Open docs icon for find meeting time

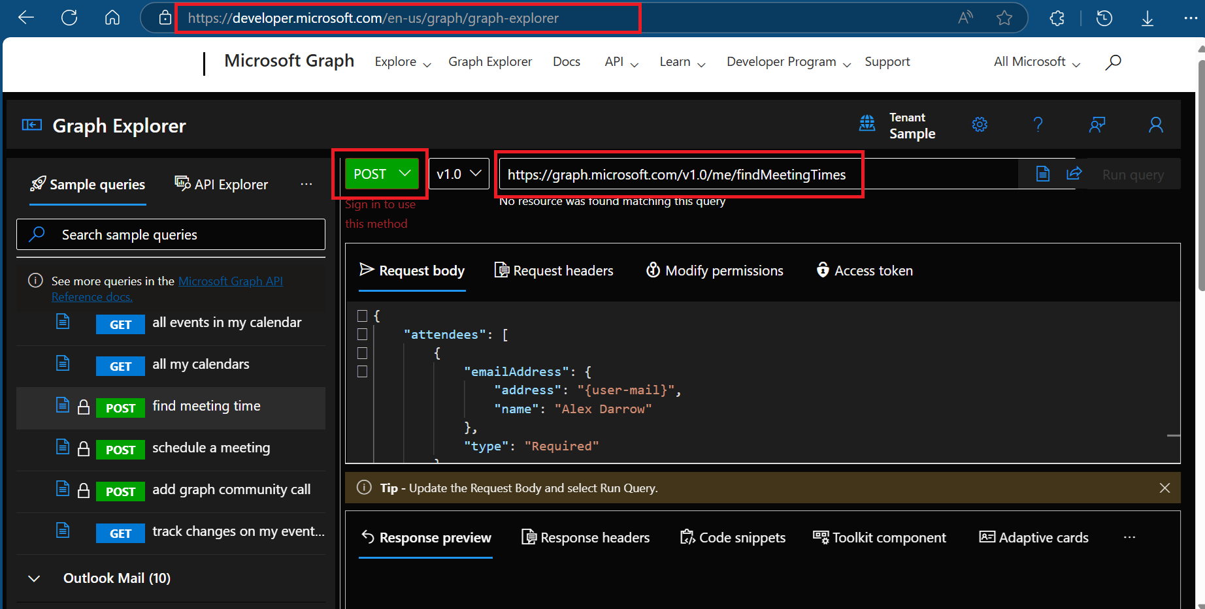coord(63,405)
